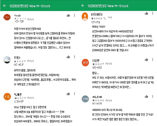Image resolution: width=157 pixels, height=126 pixels.
Task: Open three-dot menu on '최악의 통합' review
Action: (74, 57)
